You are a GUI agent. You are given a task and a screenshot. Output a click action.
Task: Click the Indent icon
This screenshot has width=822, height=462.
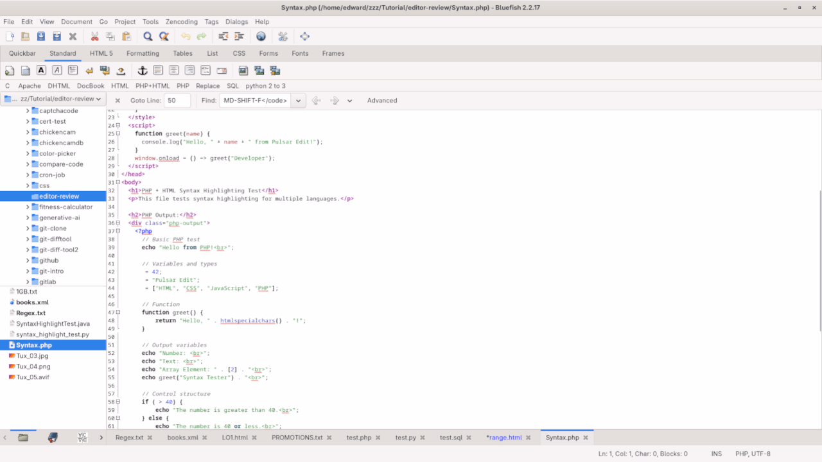pos(239,37)
